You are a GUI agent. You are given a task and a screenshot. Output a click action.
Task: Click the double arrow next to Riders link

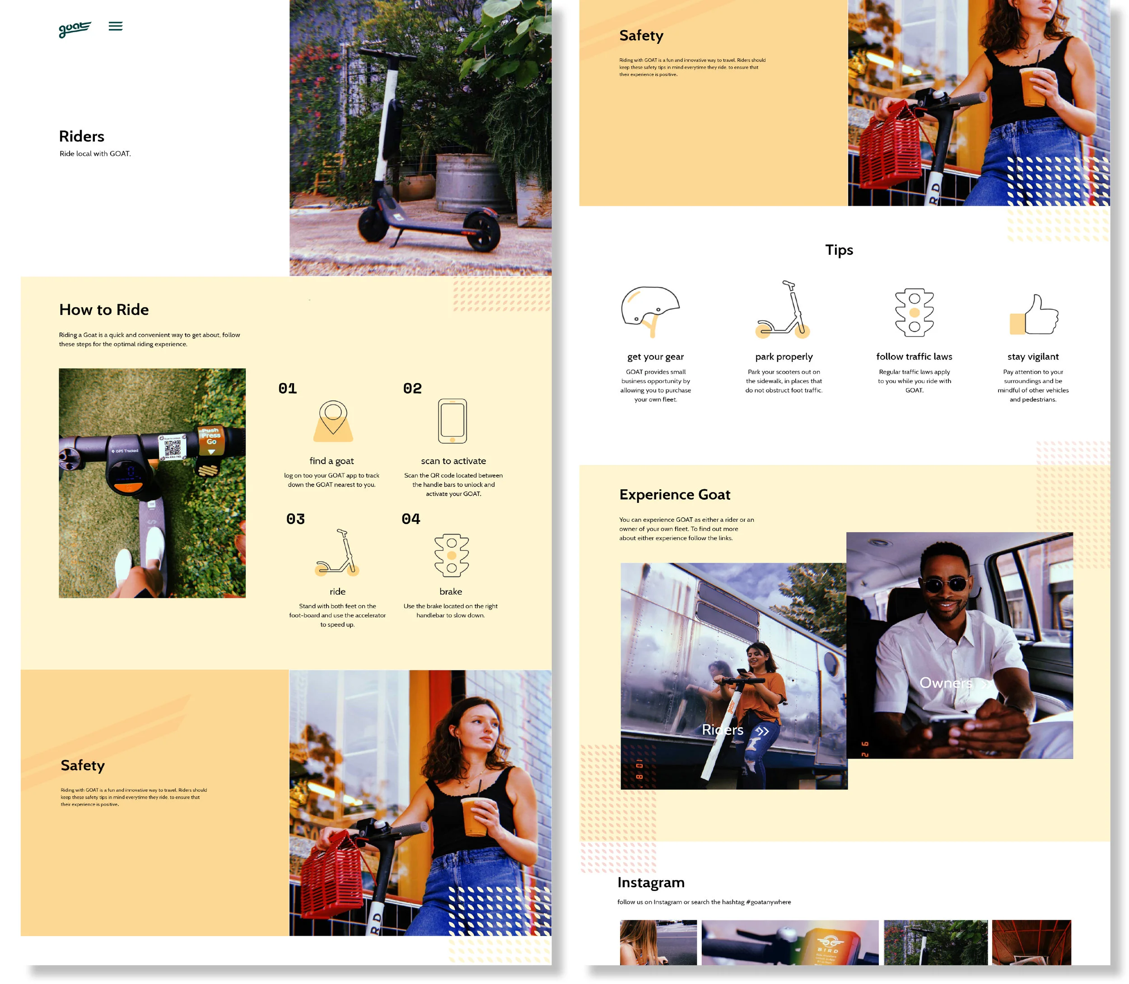pos(762,731)
